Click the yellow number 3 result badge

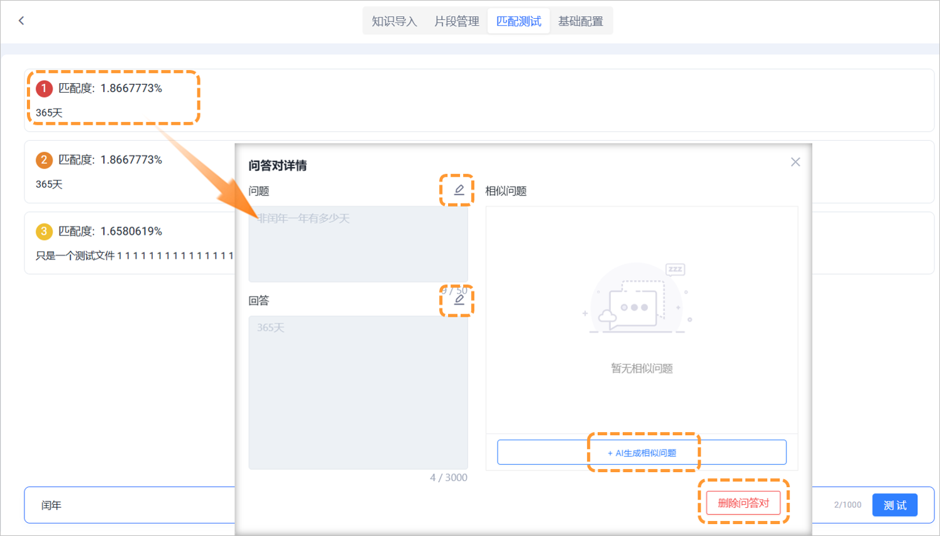click(x=44, y=232)
